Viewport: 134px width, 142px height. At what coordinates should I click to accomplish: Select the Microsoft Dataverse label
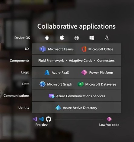pyautogui.click(x=101, y=84)
